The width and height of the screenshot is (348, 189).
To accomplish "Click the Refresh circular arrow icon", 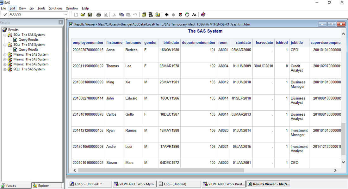I will coord(187,15).
